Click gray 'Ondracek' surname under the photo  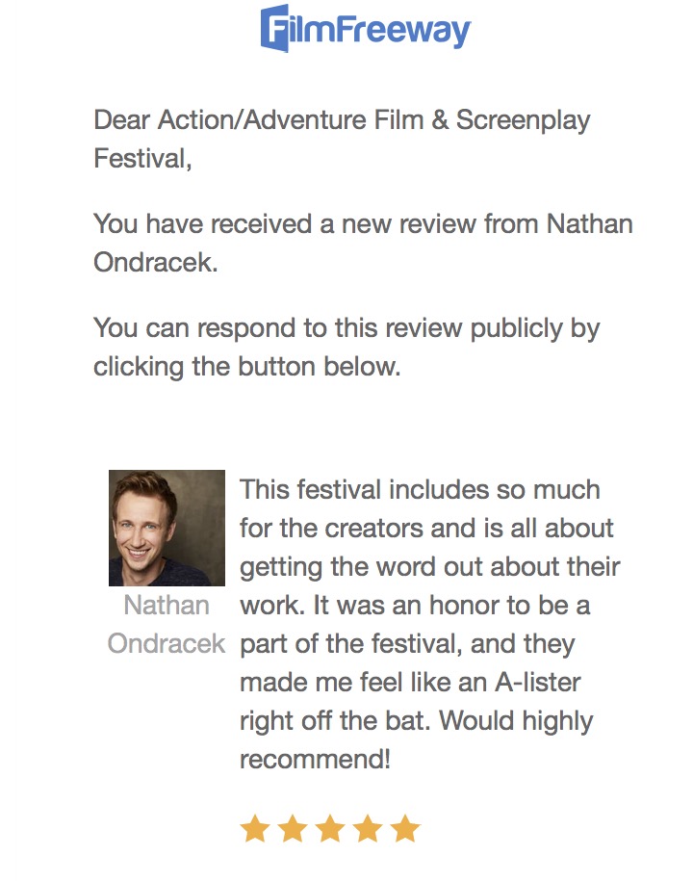(167, 644)
